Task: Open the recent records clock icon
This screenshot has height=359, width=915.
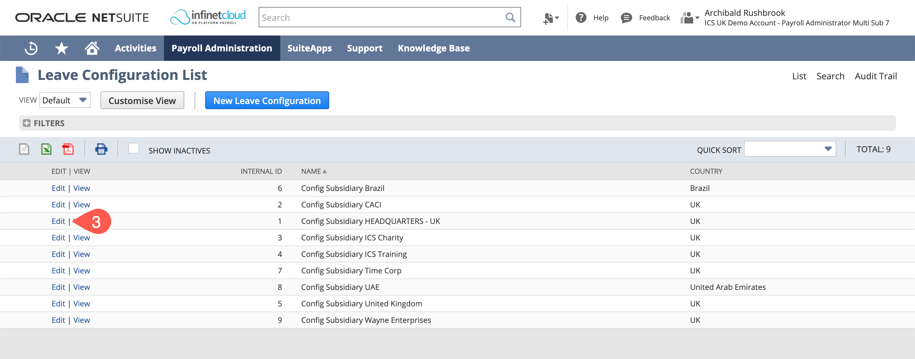Action: pyautogui.click(x=31, y=48)
